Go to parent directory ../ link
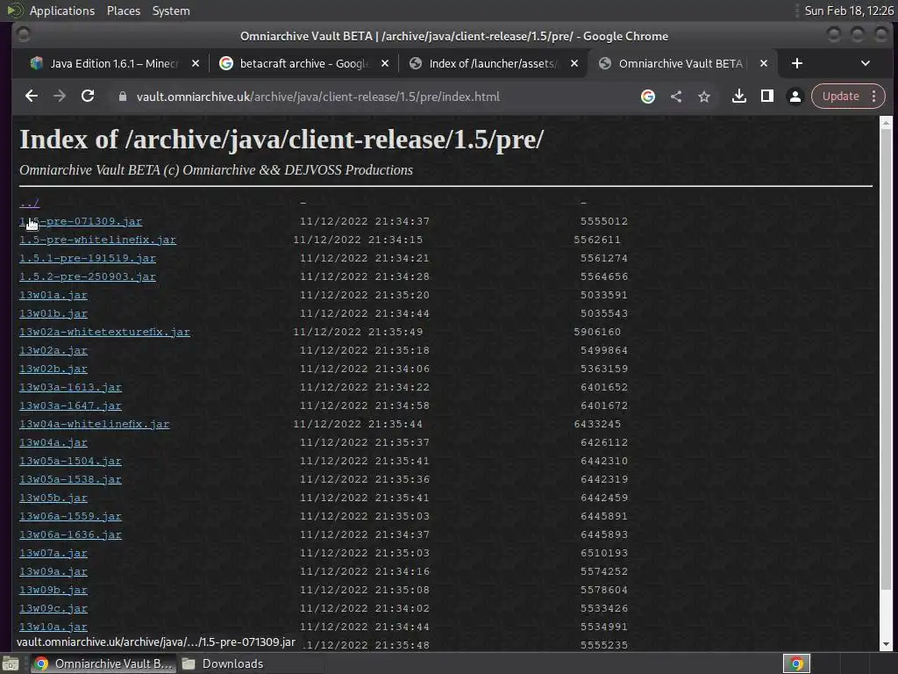This screenshot has width=898, height=674. (29, 203)
